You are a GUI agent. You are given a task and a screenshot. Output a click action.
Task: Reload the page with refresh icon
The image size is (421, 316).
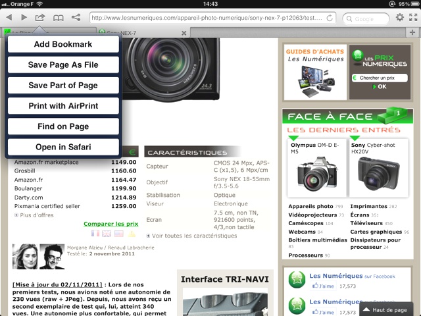click(x=330, y=18)
